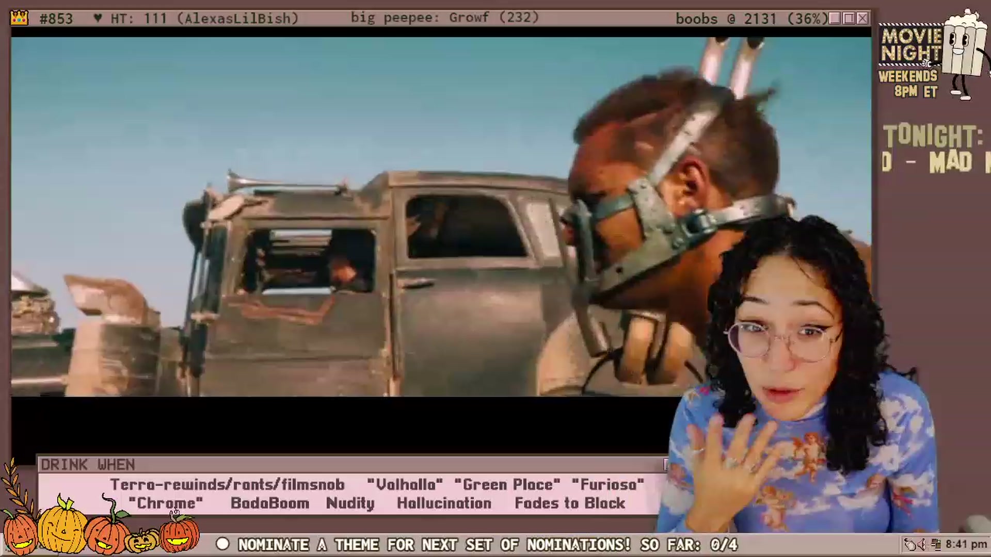Click the network computers tray icon
991x557 pixels.
(936, 544)
